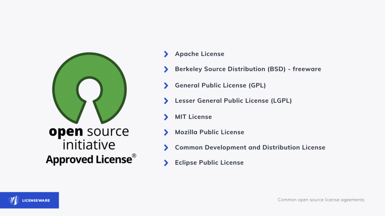Click the 'open source initiative' wordmark
This screenshot has width=385, height=216.
tap(89, 138)
